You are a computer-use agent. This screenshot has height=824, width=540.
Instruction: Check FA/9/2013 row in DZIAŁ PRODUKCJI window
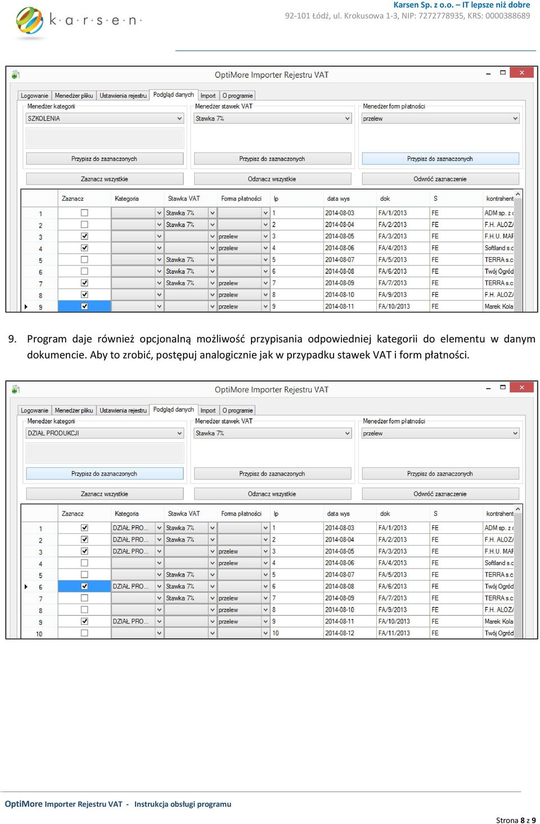(x=84, y=610)
